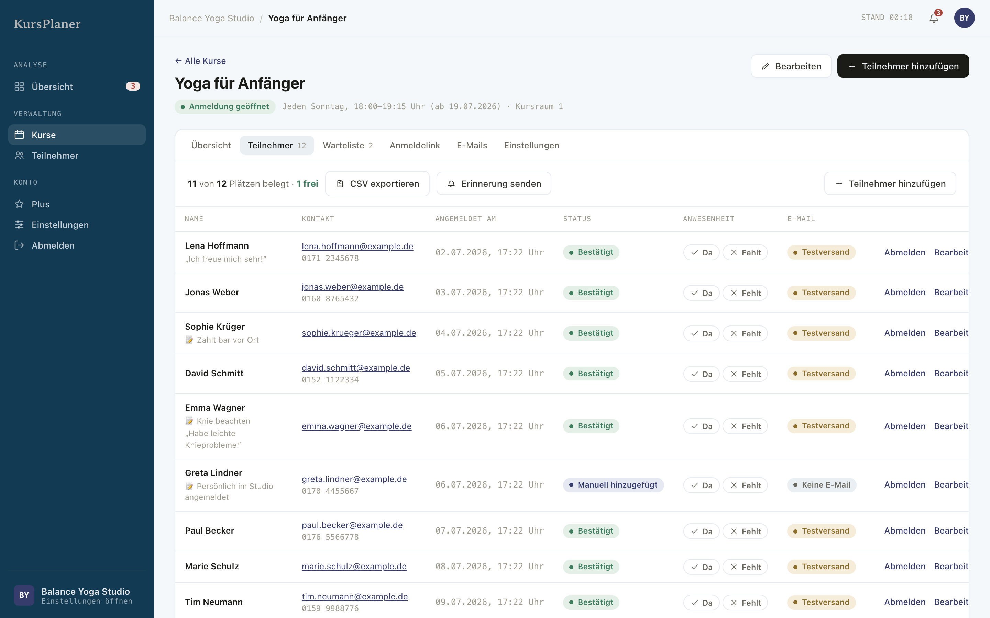
Task: Mark Greta Lindner as Da
Action: (701, 485)
